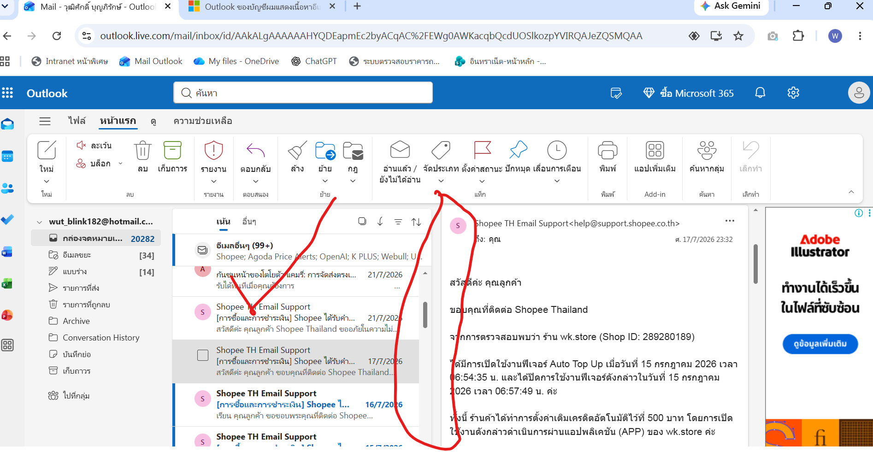This screenshot has height=452, width=873.
Task: Switch to the Home ribbon tab
Action: coord(118,121)
